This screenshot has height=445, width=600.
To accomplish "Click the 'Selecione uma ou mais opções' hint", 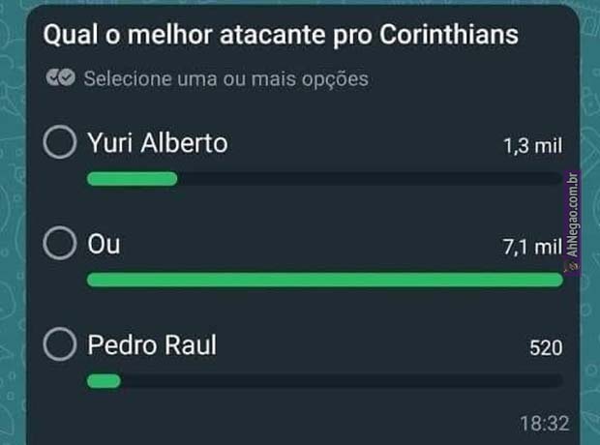I will pyautogui.click(x=225, y=79).
